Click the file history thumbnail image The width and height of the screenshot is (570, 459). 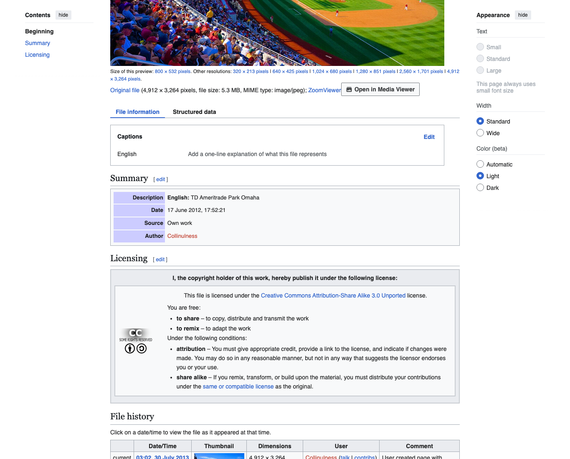(219, 456)
